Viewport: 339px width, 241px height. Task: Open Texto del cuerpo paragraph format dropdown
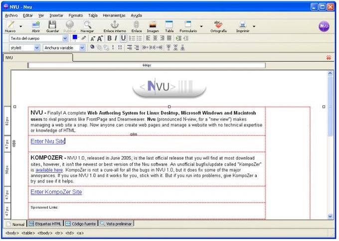[38, 38]
